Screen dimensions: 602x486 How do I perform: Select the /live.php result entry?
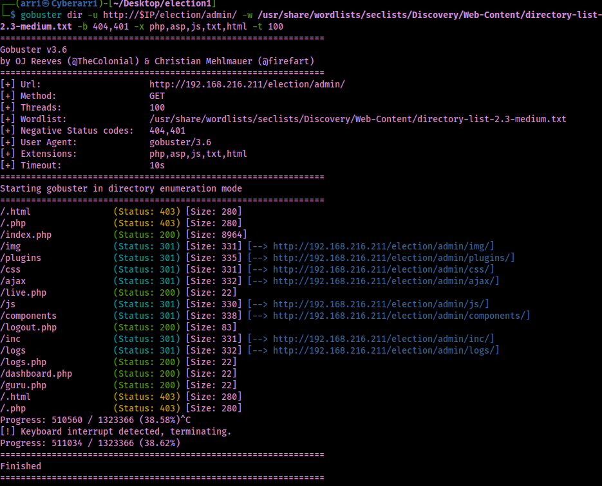[x=23, y=292]
